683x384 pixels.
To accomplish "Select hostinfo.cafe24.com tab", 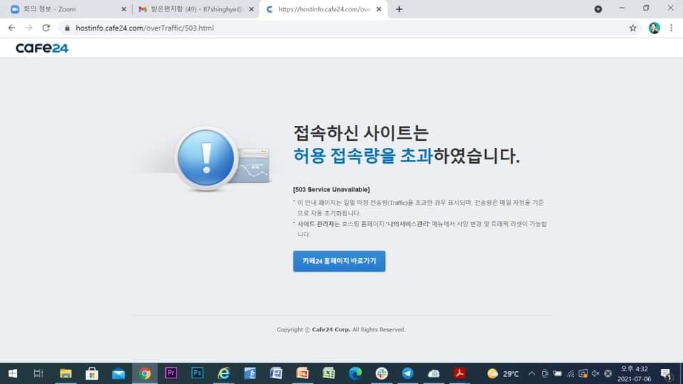I will point(323,9).
